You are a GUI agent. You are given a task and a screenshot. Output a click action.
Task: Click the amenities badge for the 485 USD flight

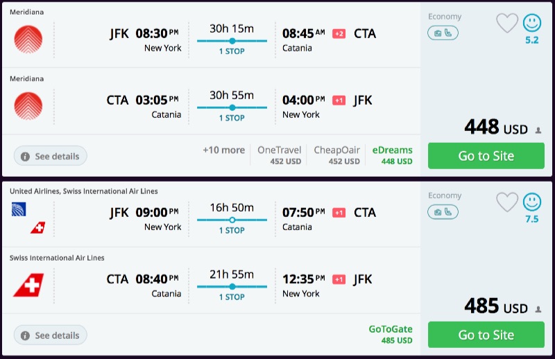point(443,211)
